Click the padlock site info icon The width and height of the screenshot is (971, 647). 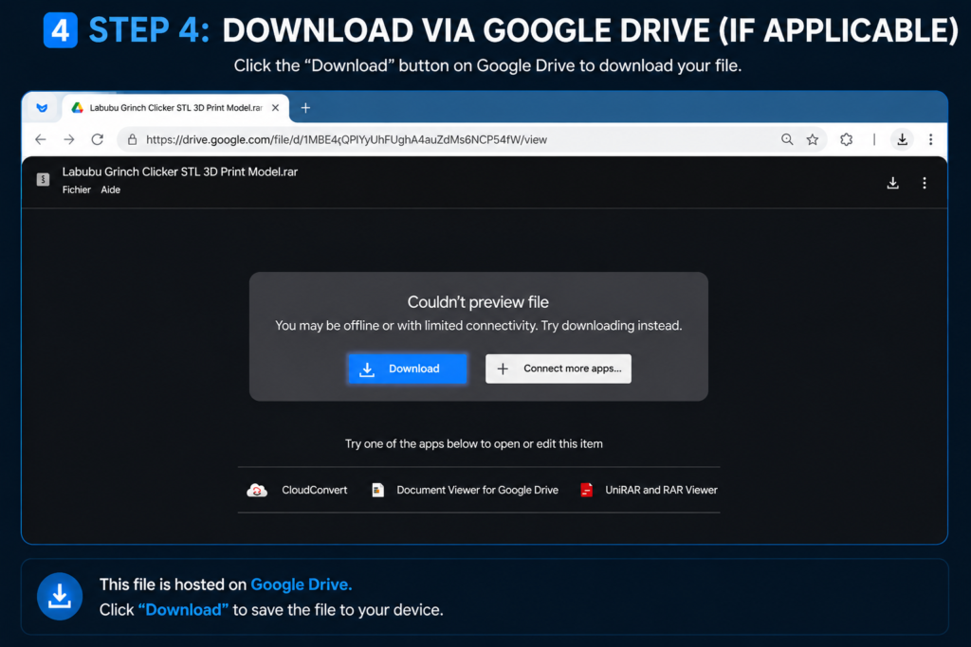coord(132,140)
